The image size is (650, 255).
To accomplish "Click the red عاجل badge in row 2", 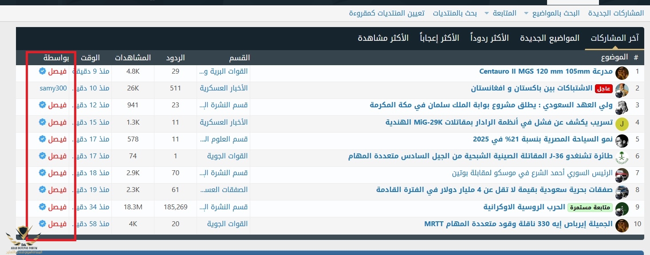I will point(603,88).
